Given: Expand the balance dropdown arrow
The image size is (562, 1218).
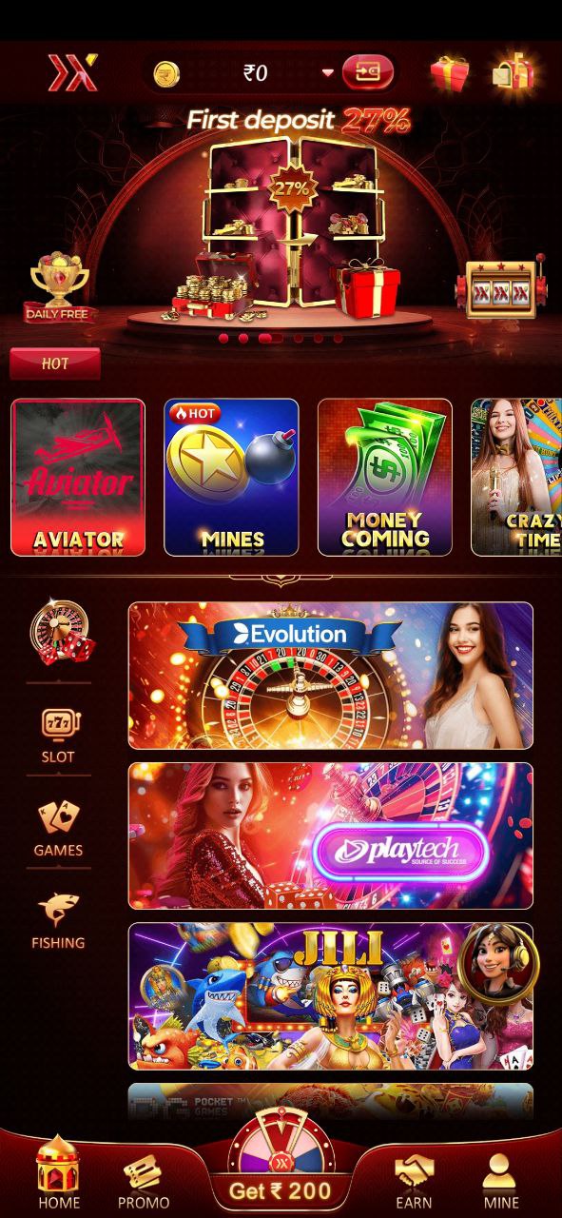Looking at the screenshot, I should (328, 72).
